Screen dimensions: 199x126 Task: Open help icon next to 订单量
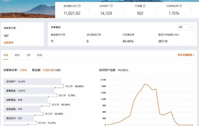(144, 6)
